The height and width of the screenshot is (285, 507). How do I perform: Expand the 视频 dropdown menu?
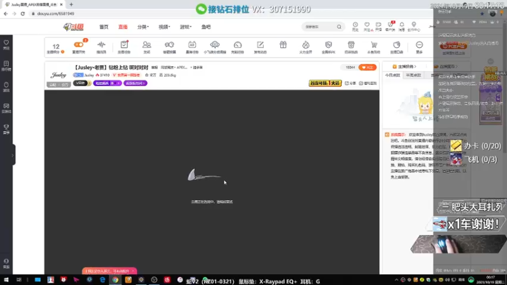(164, 27)
